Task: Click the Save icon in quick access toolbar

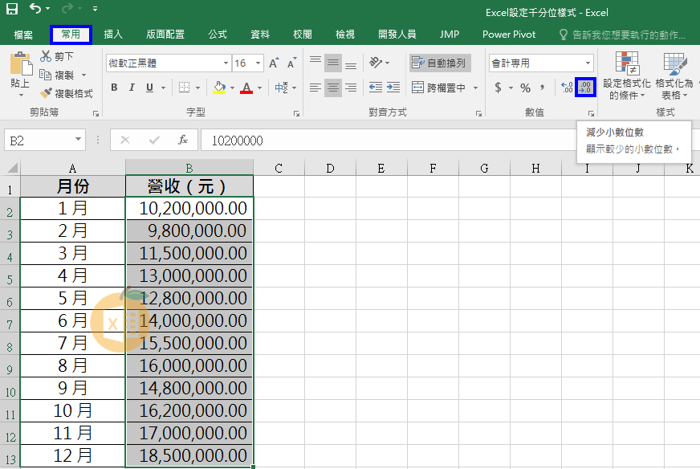Action: pyautogui.click(x=12, y=10)
